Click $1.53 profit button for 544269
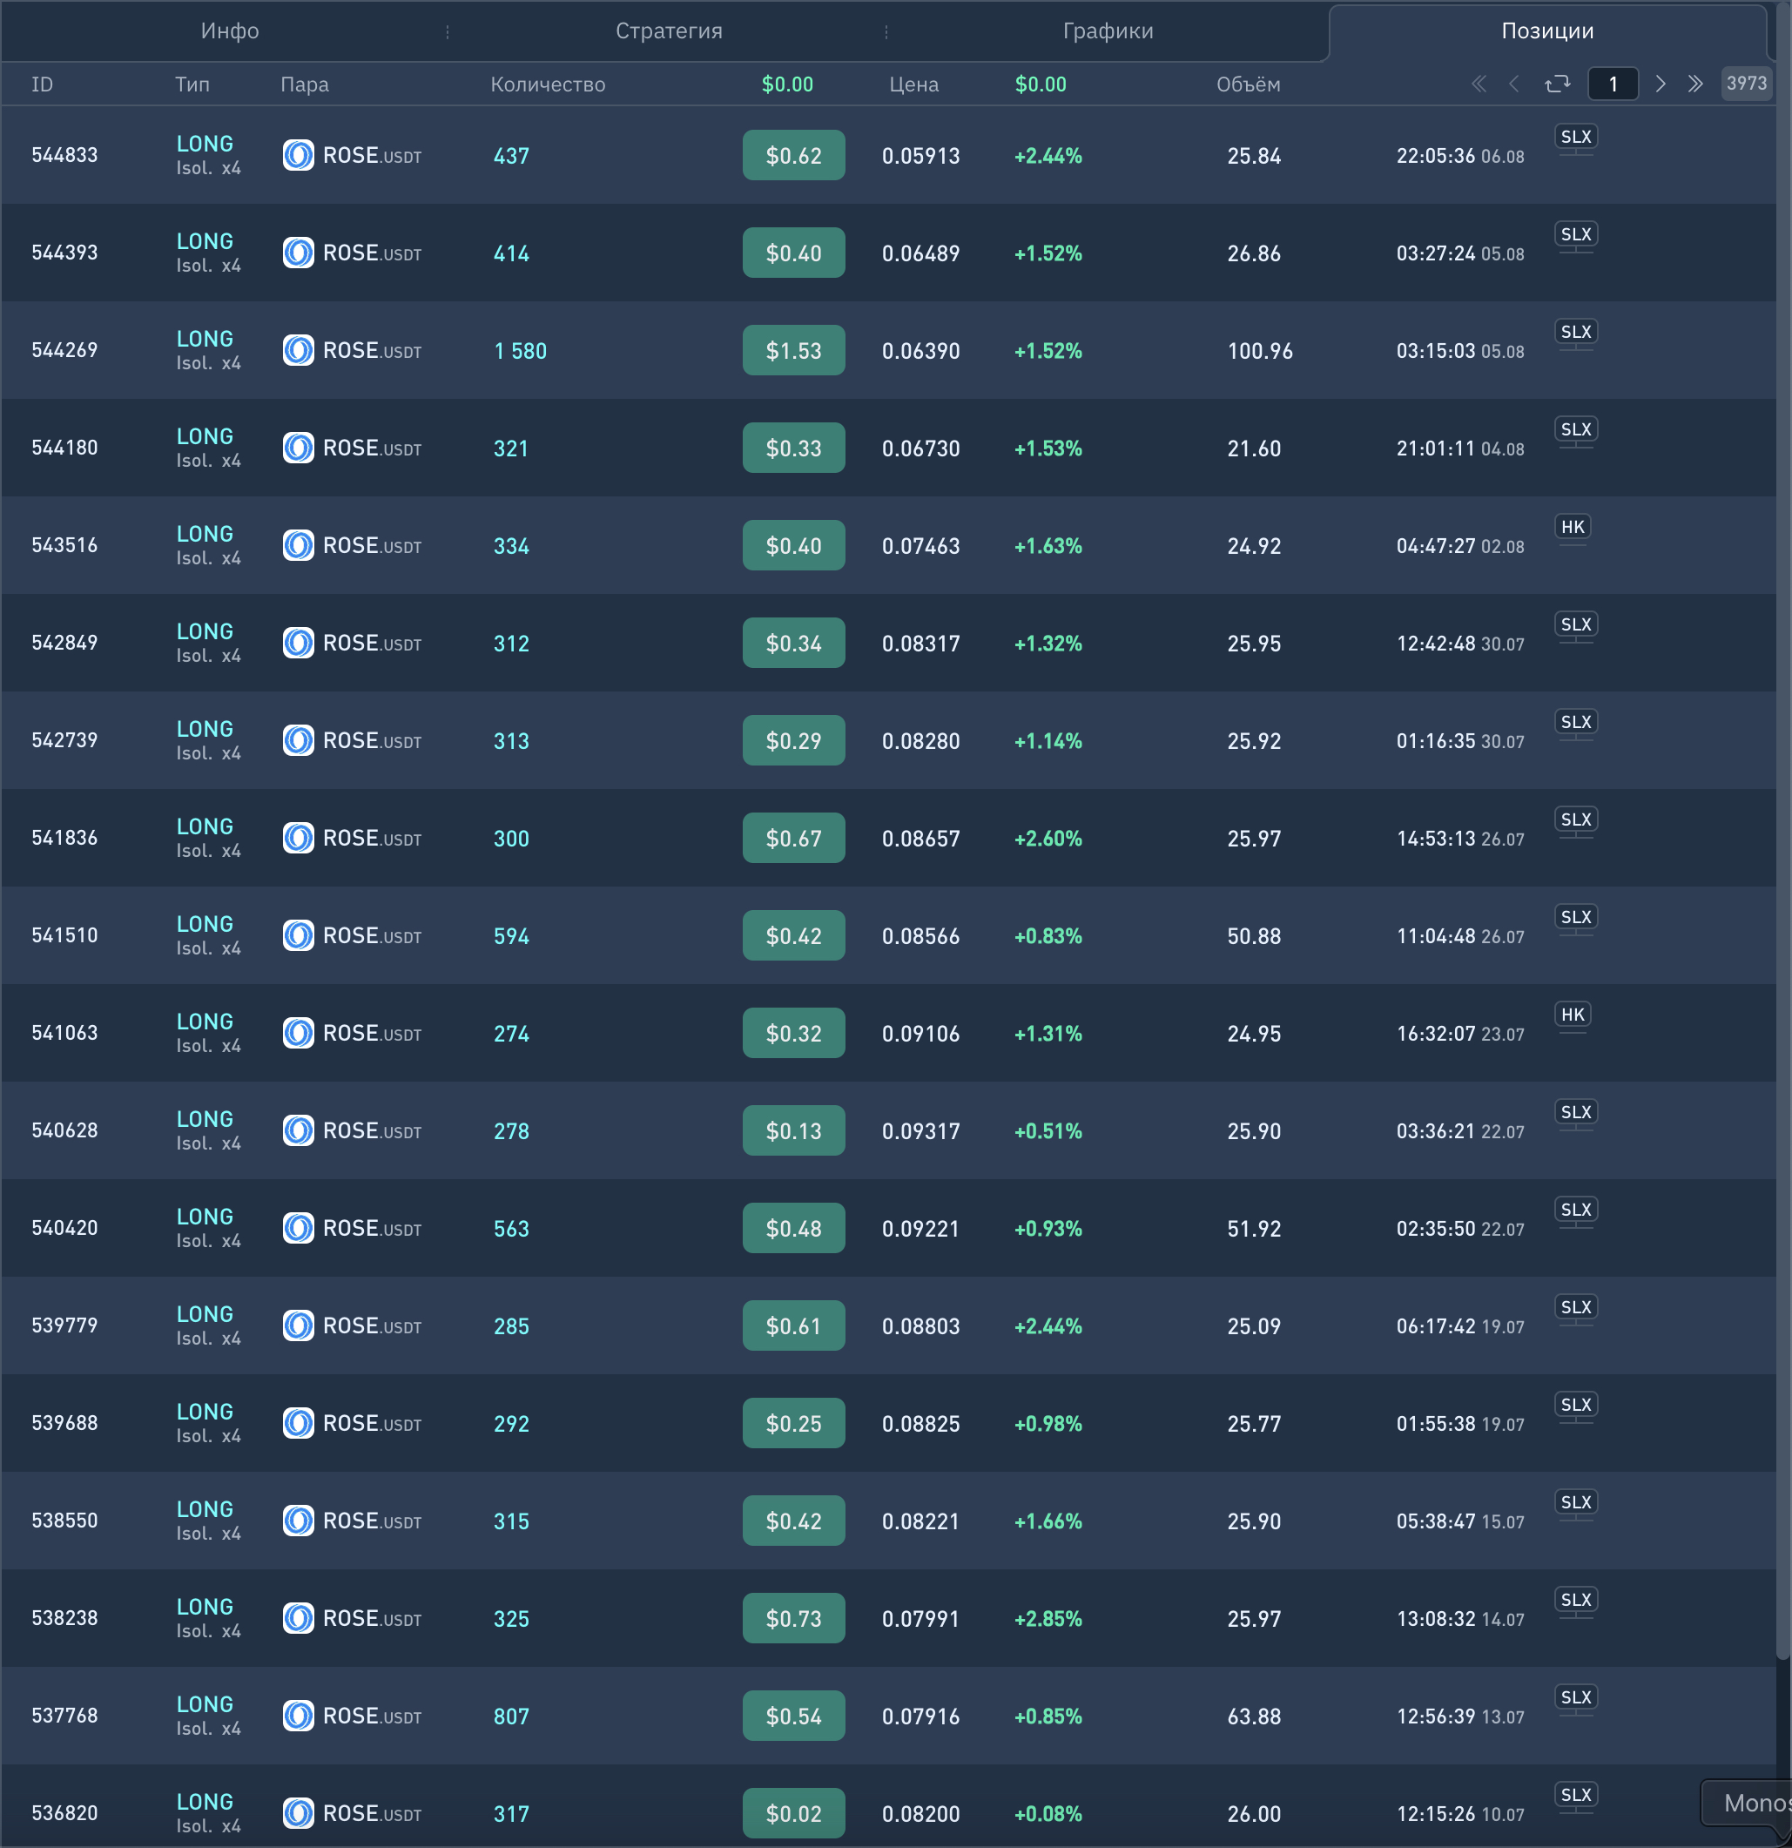This screenshot has width=1792, height=1848. [792, 351]
